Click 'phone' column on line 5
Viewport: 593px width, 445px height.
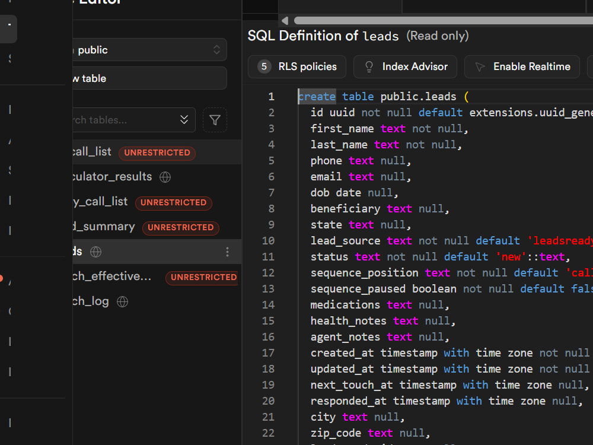(326, 161)
